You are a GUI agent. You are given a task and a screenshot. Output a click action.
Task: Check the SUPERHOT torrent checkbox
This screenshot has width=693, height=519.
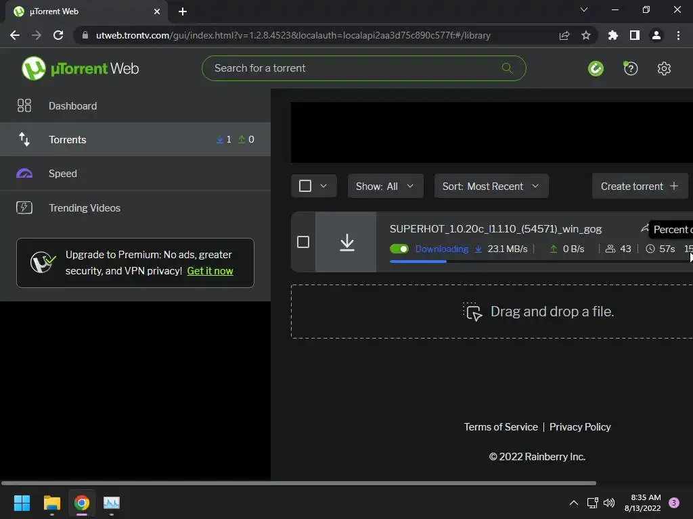303,242
